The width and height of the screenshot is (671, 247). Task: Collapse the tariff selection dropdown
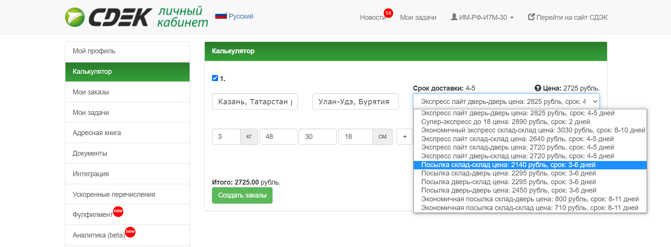pyautogui.click(x=506, y=102)
